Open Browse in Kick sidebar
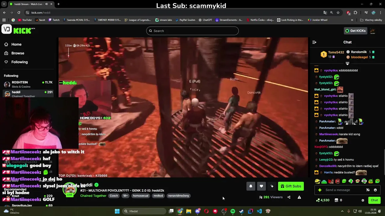The height and width of the screenshot is (216, 385). pos(14,53)
